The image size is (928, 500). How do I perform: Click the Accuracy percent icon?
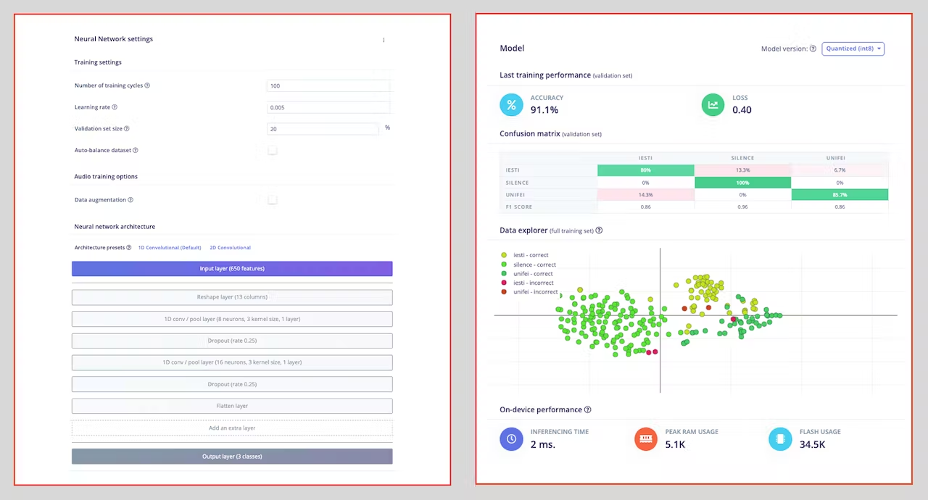511,104
